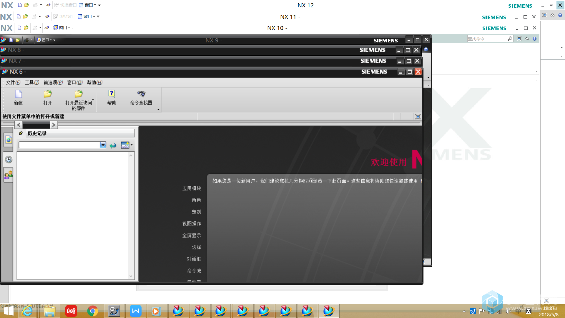
Task: Click the history filter combo box field
Action: coord(59,145)
